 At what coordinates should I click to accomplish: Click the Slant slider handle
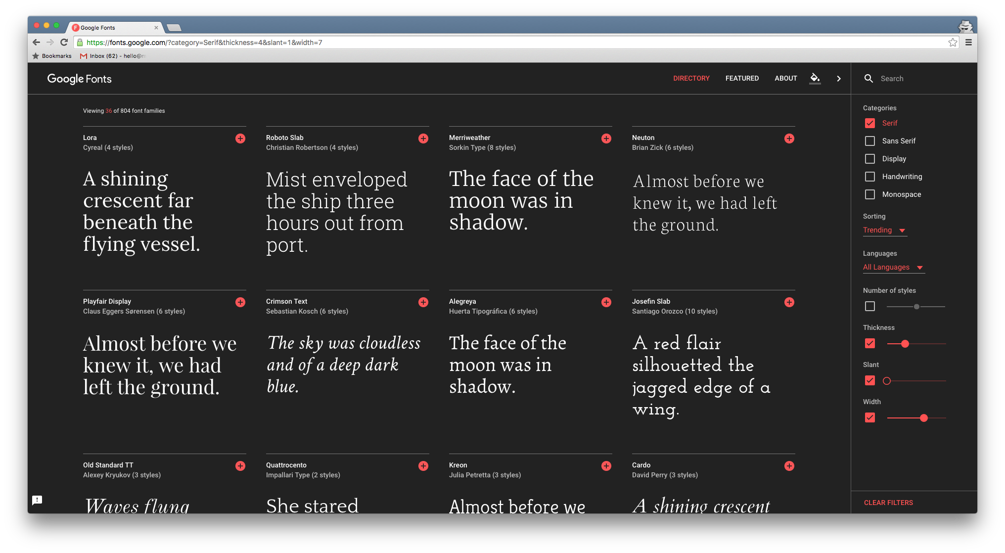coord(887,381)
